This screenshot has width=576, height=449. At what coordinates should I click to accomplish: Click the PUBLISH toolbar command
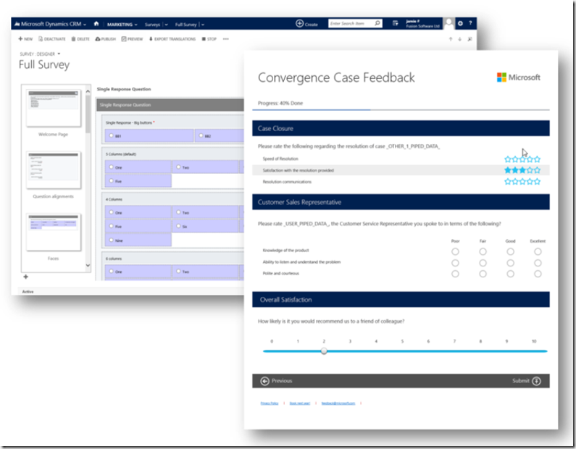(x=106, y=39)
